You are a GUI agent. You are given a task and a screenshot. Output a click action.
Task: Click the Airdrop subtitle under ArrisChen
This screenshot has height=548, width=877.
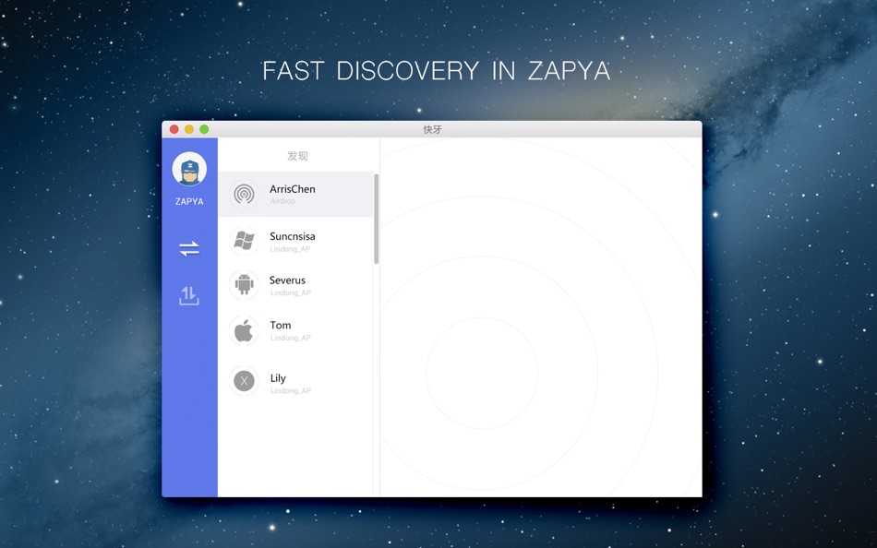pos(282,201)
